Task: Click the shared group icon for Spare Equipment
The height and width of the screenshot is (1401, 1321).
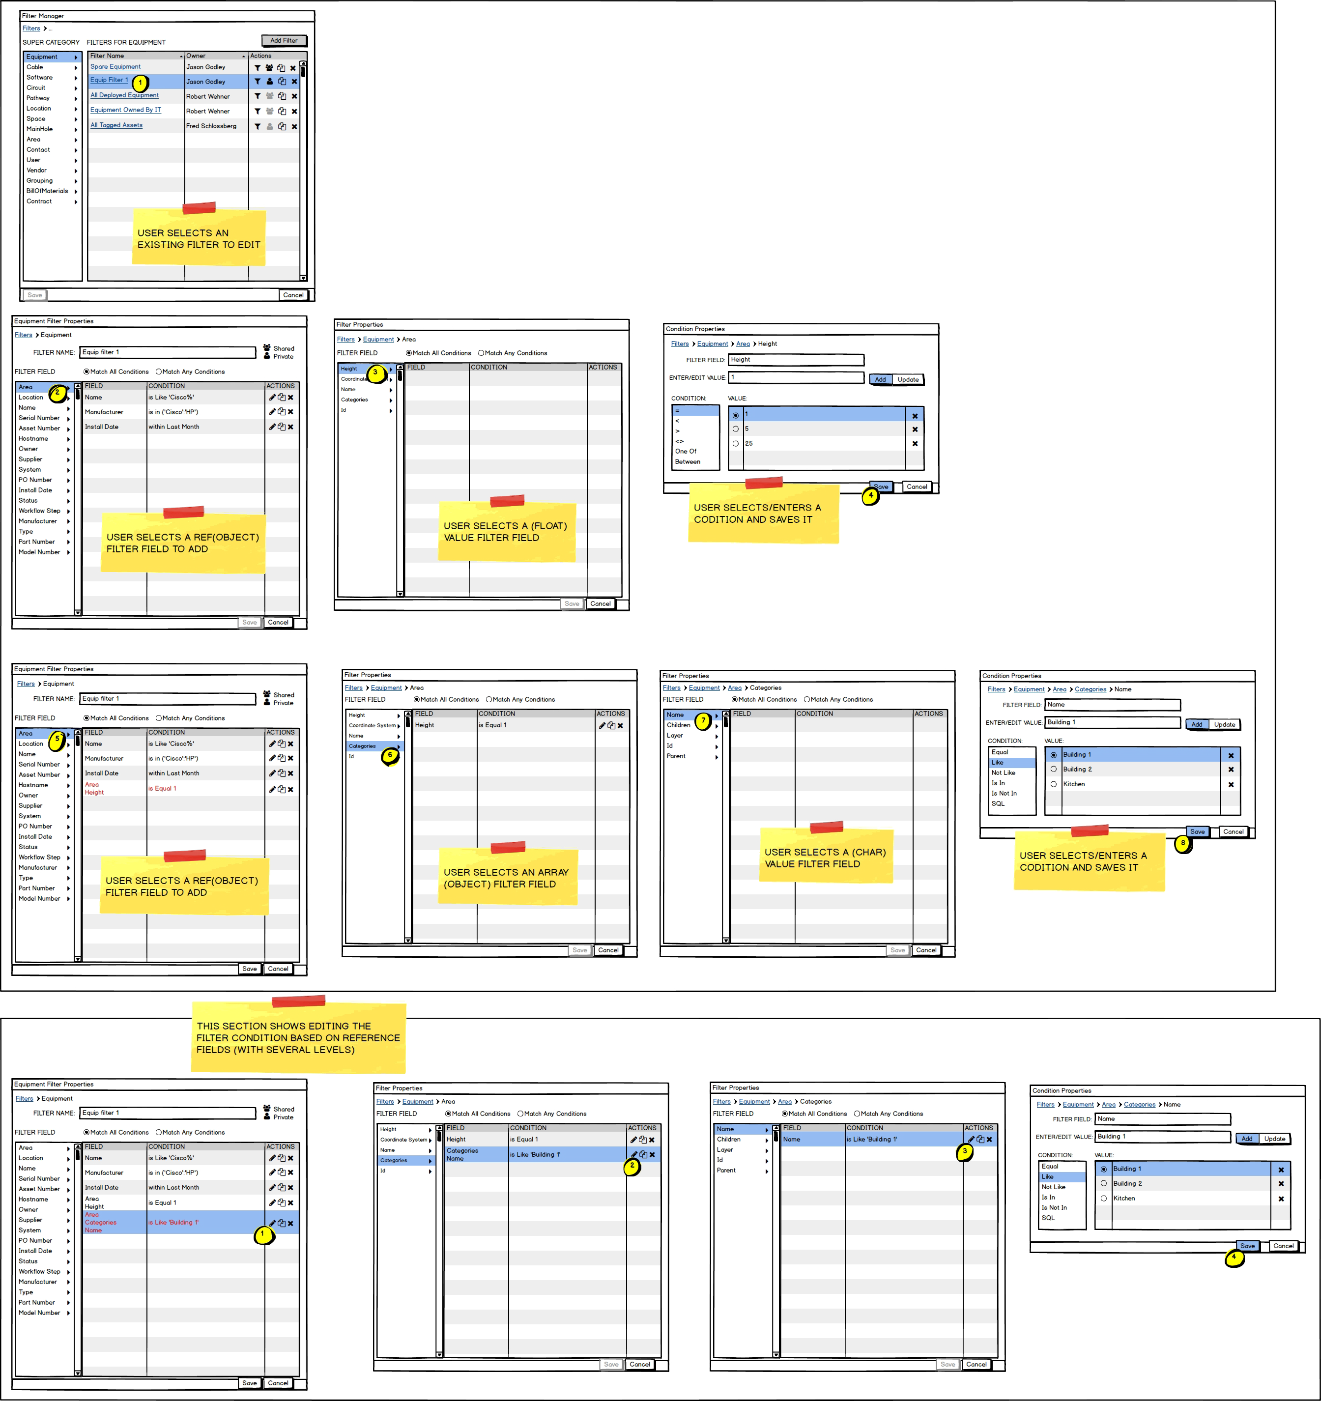Action: tap(269, 68)
